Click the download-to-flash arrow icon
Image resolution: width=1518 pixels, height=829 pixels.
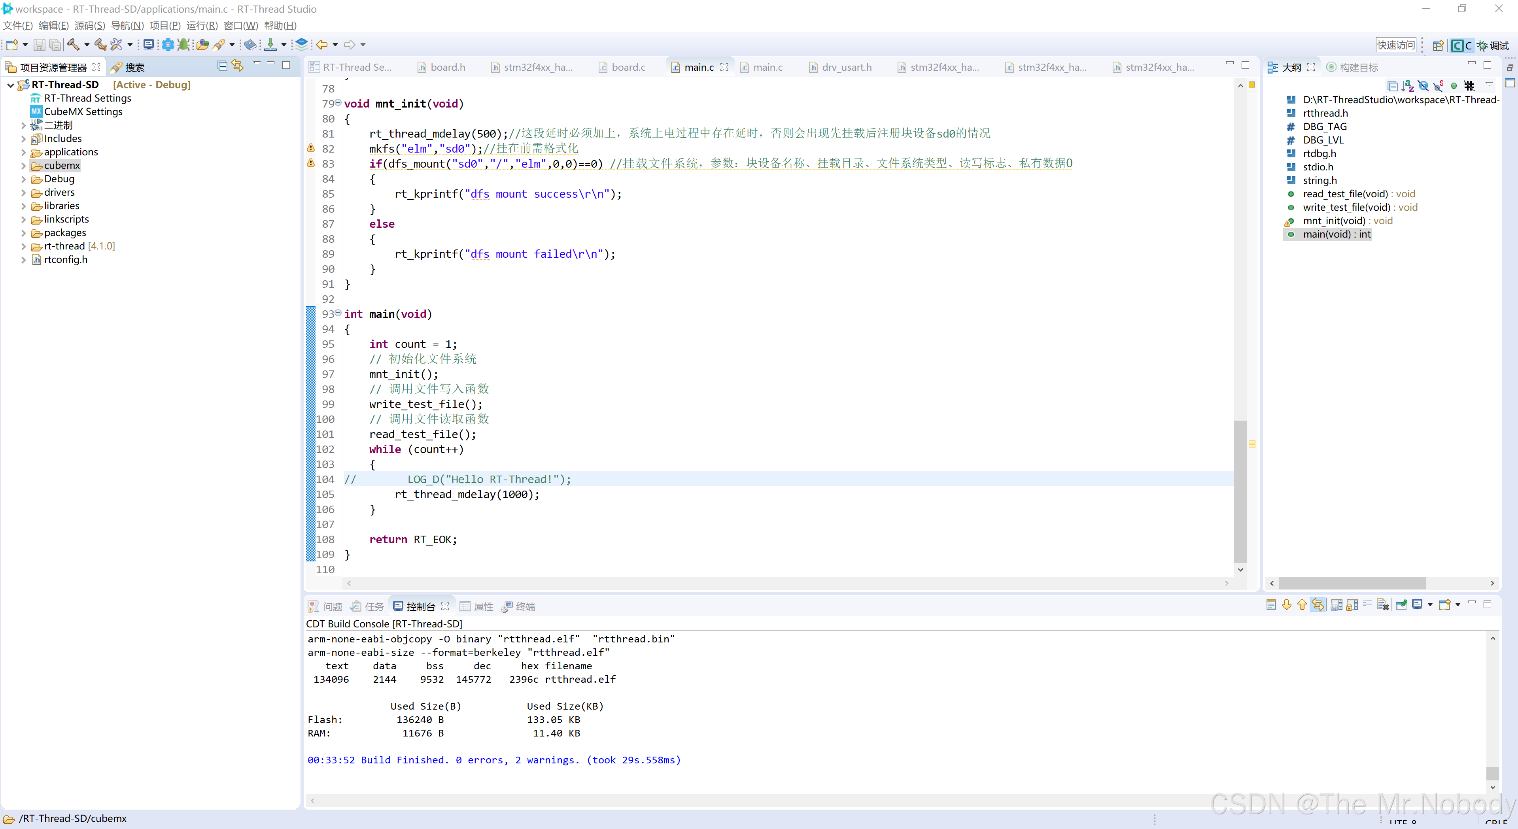[x=270, y=45]
